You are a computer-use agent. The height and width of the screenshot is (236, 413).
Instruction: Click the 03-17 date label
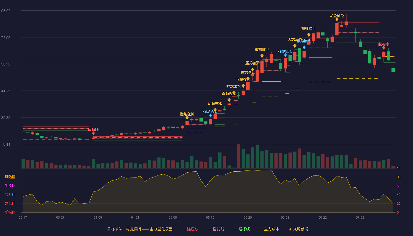(x=23, y=217)
